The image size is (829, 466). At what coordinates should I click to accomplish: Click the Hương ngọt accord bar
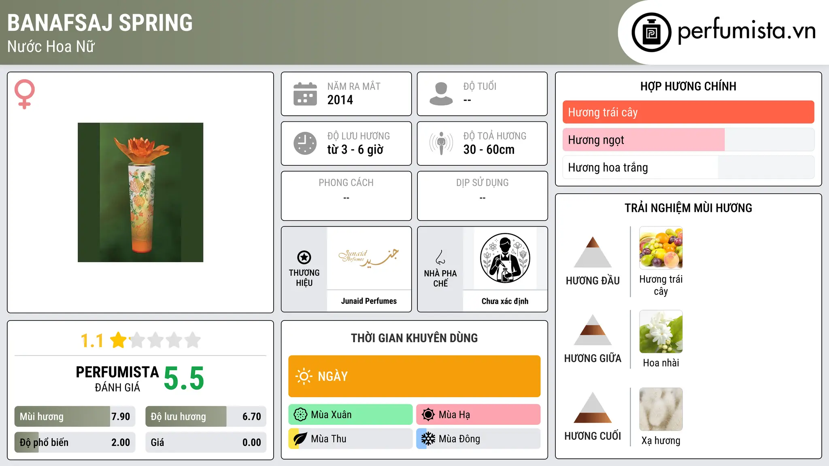(688, 140)
